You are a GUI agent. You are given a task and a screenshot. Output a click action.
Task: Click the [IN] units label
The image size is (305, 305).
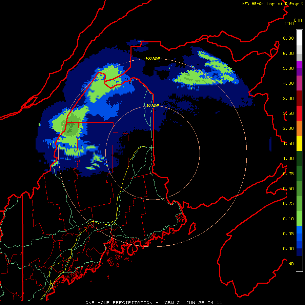(289, 23)
